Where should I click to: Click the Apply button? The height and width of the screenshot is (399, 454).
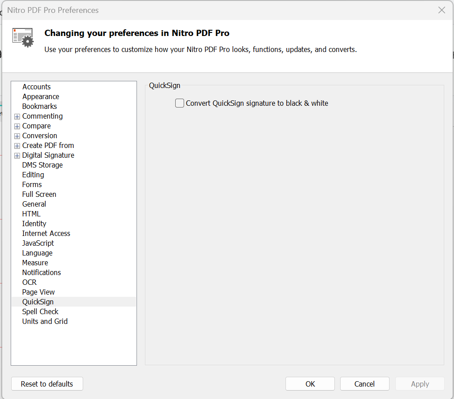420,383
